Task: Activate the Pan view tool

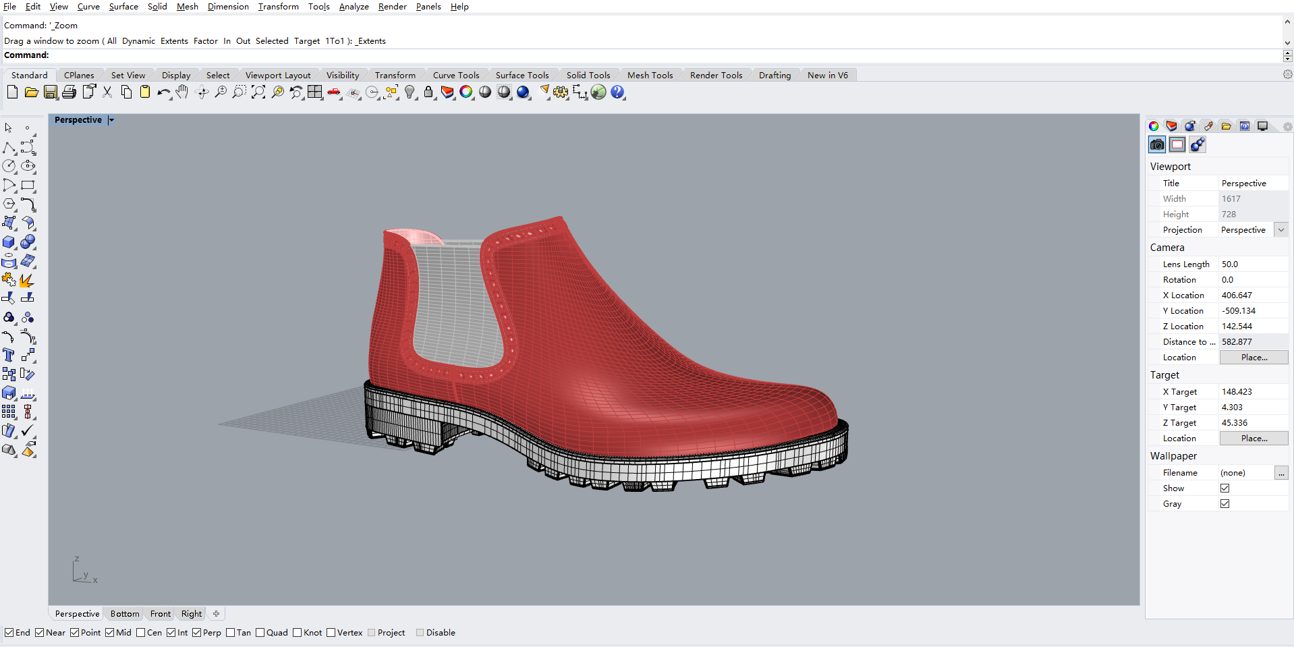Action: [x=182, y=92]
